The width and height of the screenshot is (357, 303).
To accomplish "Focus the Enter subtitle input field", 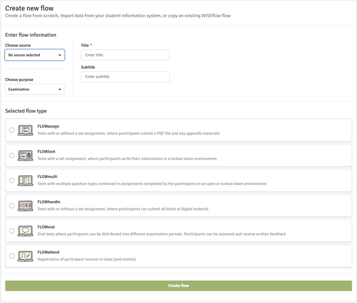I will (x=125, y=77).
